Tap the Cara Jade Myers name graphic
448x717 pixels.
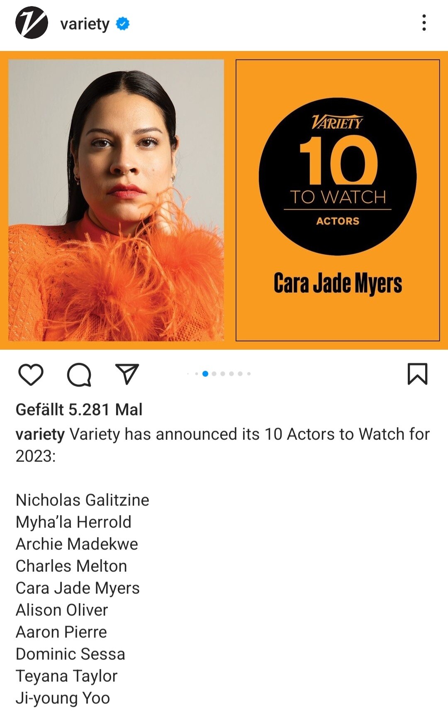click(x=338, y=284)
